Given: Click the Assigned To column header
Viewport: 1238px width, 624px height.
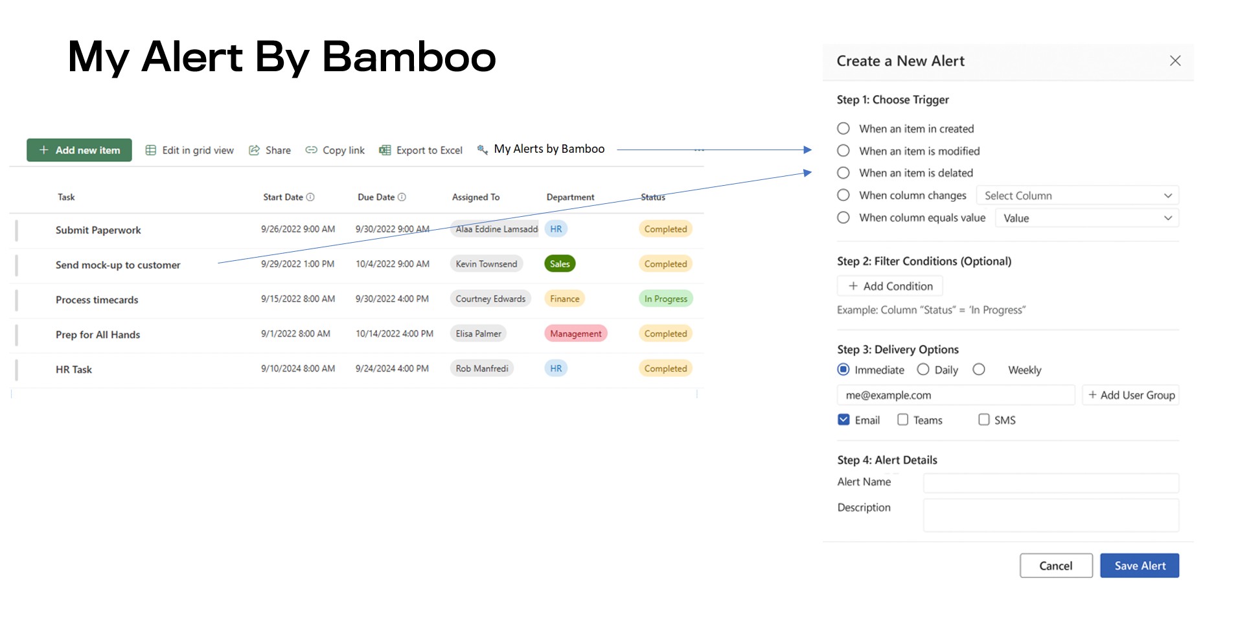Looking at the screenshot, I should pyautogui.click(x=476, y=197).
